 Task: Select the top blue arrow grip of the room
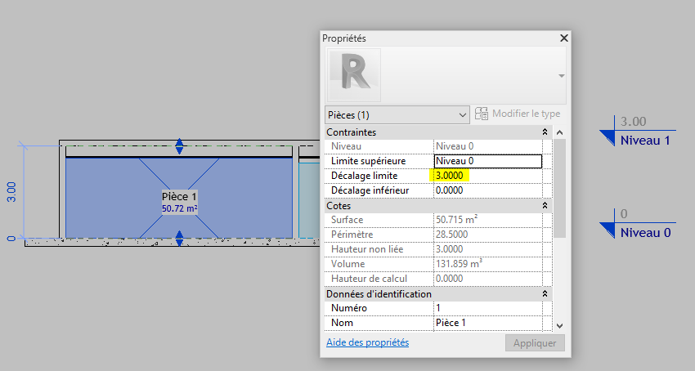(x=180, y=147)
